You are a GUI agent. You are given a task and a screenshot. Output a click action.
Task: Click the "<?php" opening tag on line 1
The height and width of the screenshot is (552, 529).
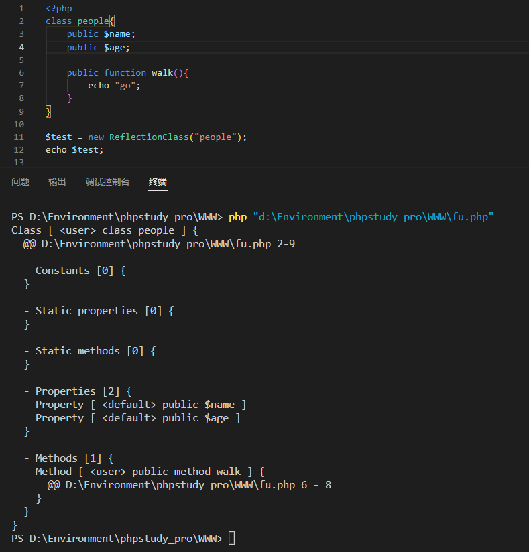[58, 9]
